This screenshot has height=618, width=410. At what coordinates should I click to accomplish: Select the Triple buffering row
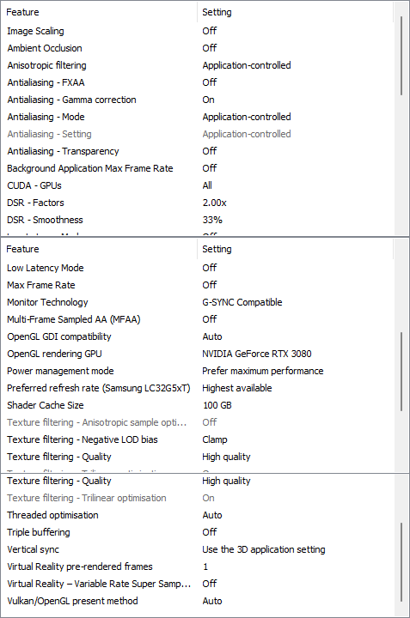[x=198, y=532]
